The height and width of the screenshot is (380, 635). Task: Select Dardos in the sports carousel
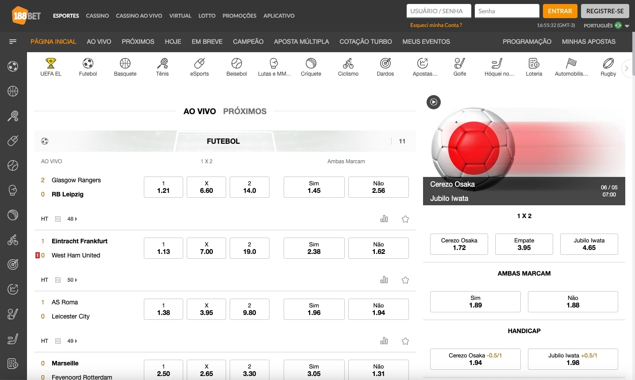(x=385, y=67)
